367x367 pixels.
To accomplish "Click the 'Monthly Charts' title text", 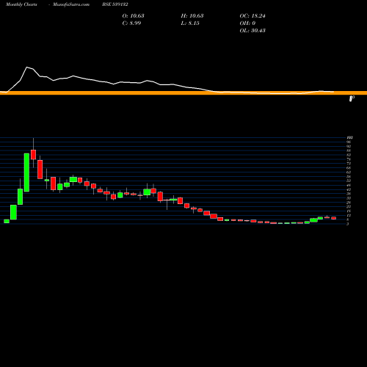I will tap(21, 4).
